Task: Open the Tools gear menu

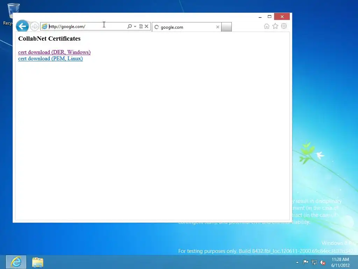Action: (x=284, y=26)
